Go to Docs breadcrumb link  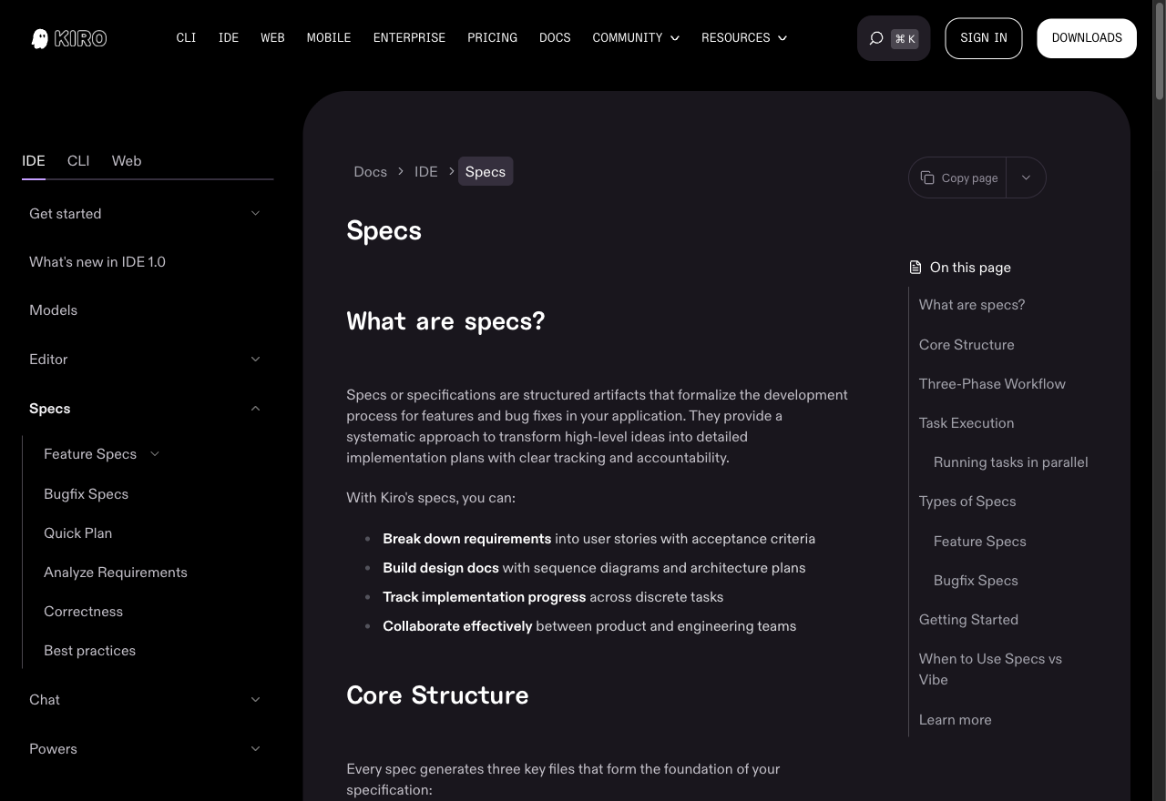pyautogui.click(x=370, y=171)
